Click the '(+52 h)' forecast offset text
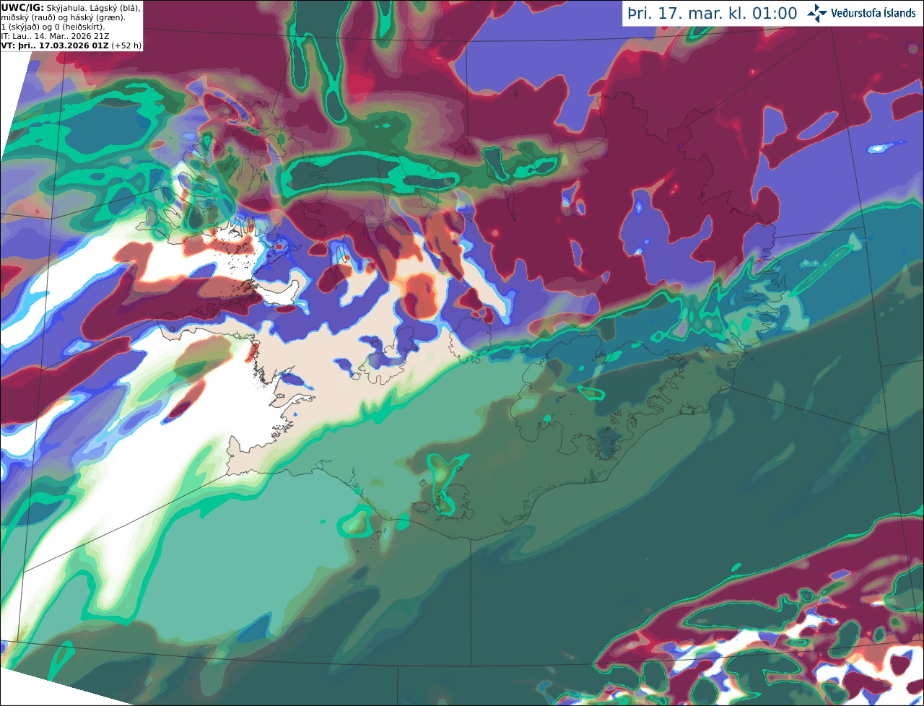The width and height of the screenshot is (924, 706). click(x=126, y=45)
